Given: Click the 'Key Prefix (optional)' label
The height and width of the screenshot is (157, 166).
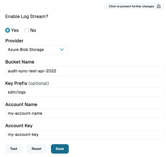Looking at the screenshot, I should coord(27,83).
